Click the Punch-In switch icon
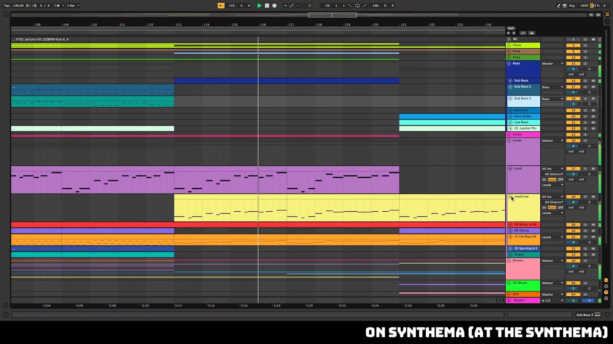This screenshot has height=344, width=613. coord(350,6)
